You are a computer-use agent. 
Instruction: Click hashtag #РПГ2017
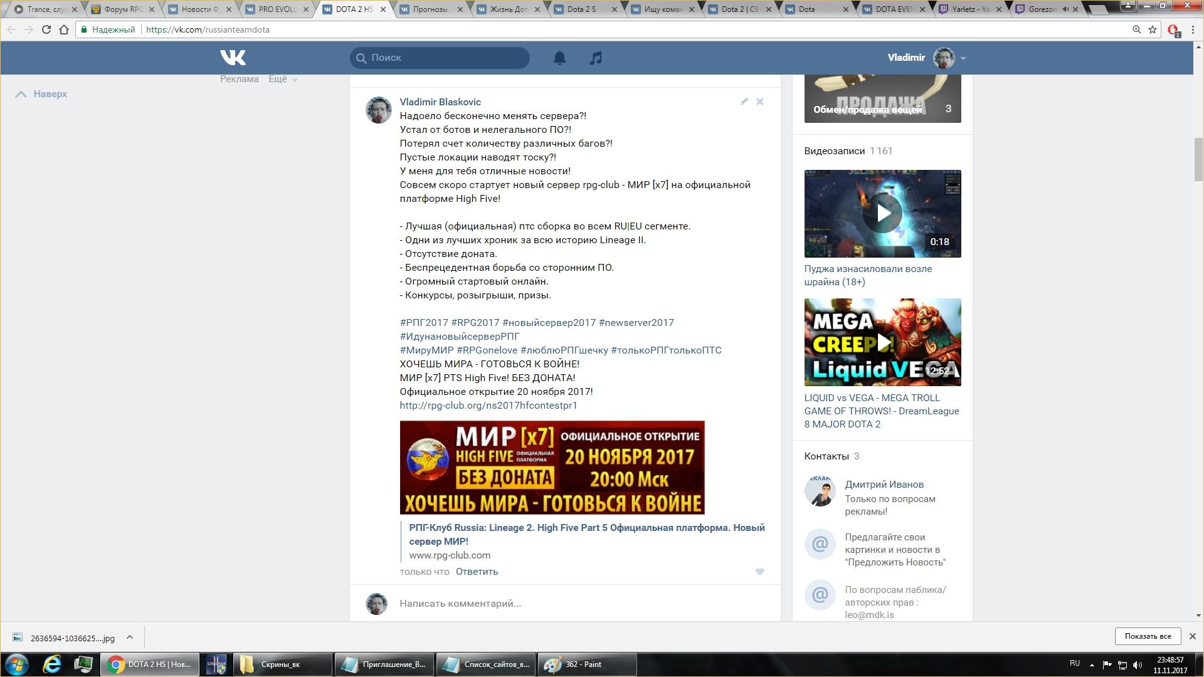[x=424, y=323]
